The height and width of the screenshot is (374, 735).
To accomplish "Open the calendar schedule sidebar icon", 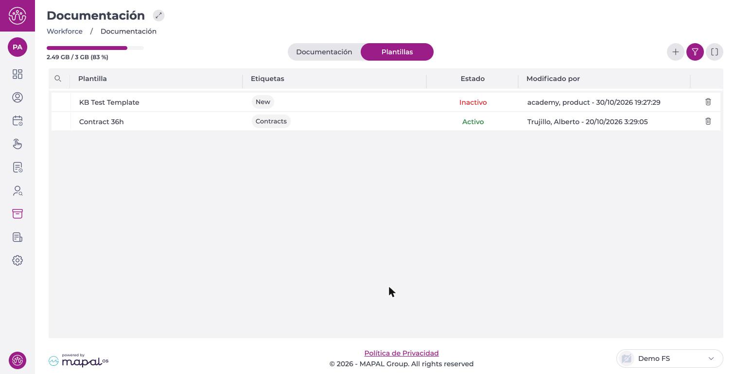I will (17, 121).
